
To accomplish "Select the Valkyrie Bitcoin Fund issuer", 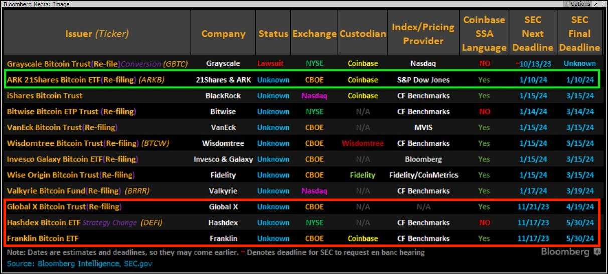I will click(78, 191).
